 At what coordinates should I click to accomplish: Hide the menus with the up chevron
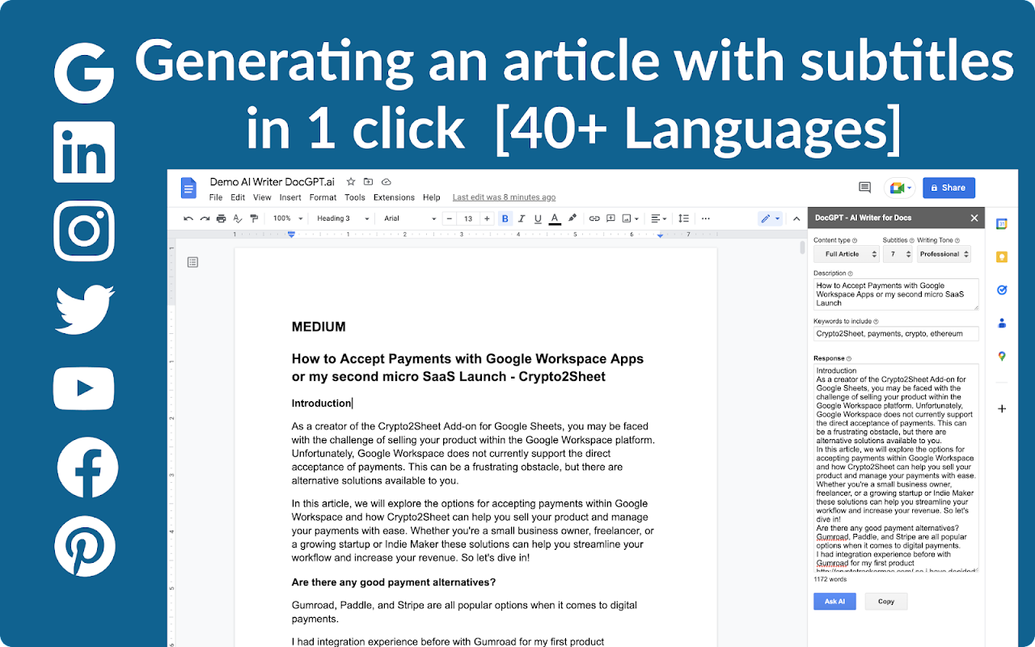click(796, 218)
